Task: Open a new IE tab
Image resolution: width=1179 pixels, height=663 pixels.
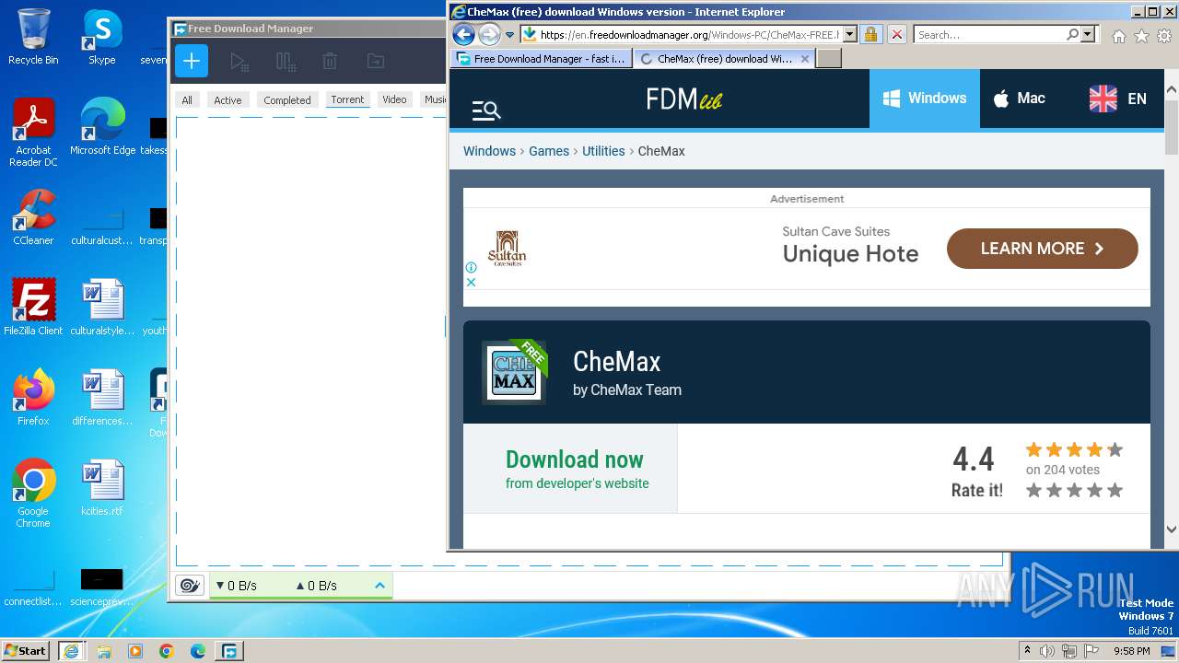Action: pyautogui.click(x=829, y=58)
